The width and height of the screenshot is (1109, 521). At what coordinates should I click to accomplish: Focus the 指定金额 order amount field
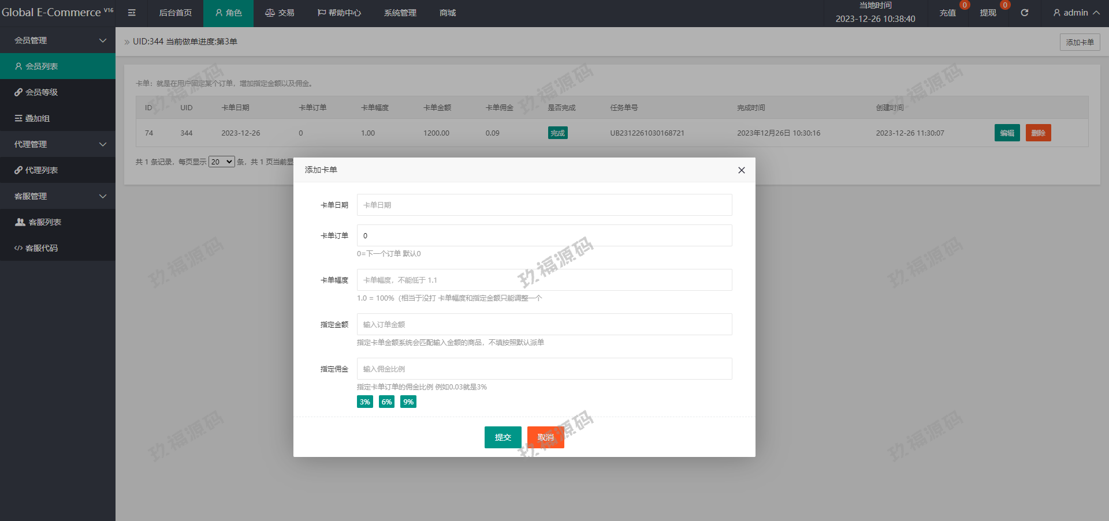(544, 324)
